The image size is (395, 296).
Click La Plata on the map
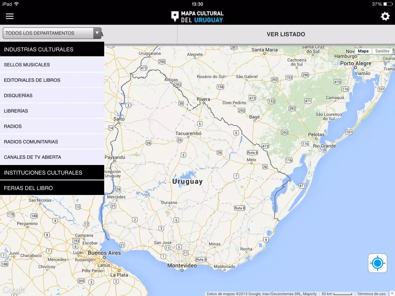coord(119,275)
